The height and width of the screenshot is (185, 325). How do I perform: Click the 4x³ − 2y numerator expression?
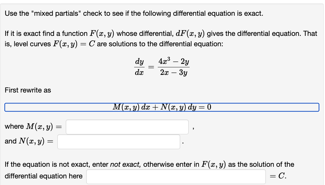tap(174, 61)
